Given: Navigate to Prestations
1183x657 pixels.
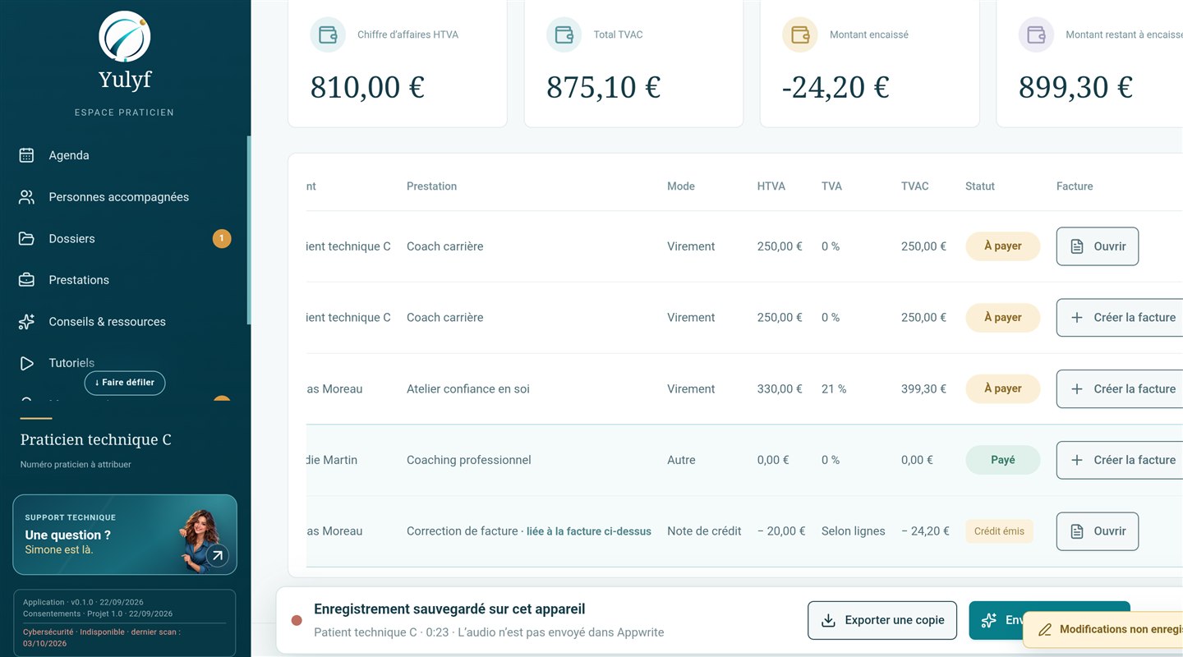Looking at the screenshot, I should (79, 280).
